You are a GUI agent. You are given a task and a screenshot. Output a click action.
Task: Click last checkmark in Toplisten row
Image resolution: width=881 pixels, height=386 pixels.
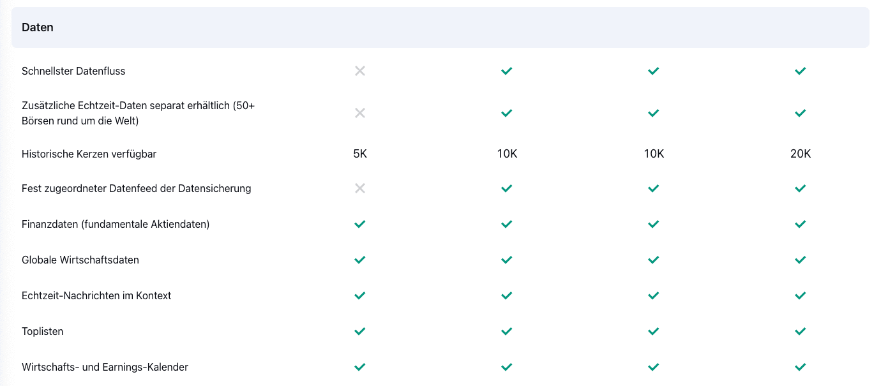[x=801, y=331]
